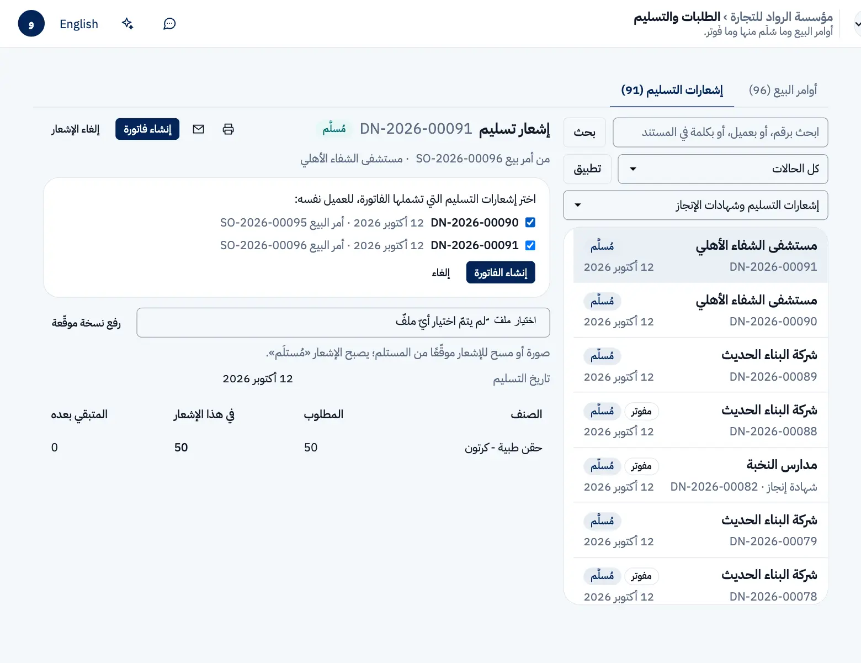Image resolution: width=861 pixels, height=663 pixels.
Task: Confirm with the إنشاء الفاتورة button
Action: coord(501,272)
